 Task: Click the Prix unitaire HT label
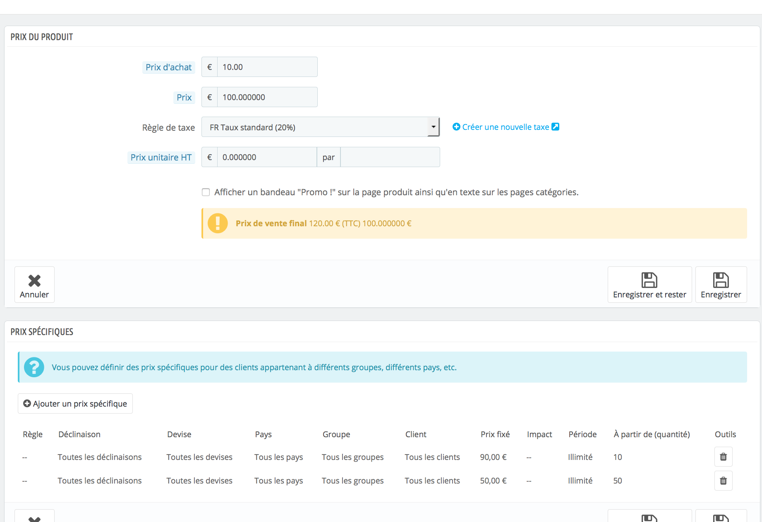[x=161, y=157]
